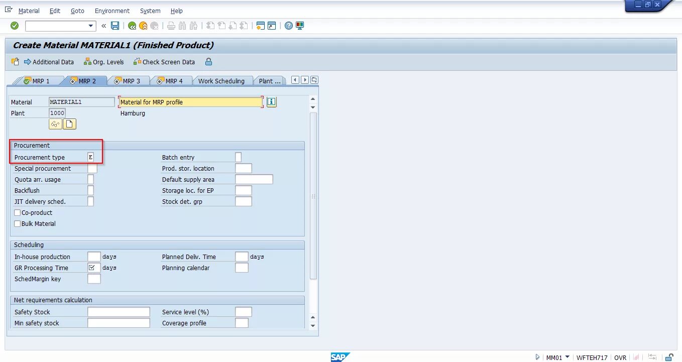Click the Min safety stock field
The height and width of the screenshot is (362, 682).
click(119, 323)
